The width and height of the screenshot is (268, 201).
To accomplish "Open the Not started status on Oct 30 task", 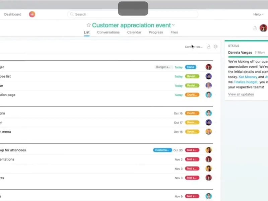I will coord(192,150).
